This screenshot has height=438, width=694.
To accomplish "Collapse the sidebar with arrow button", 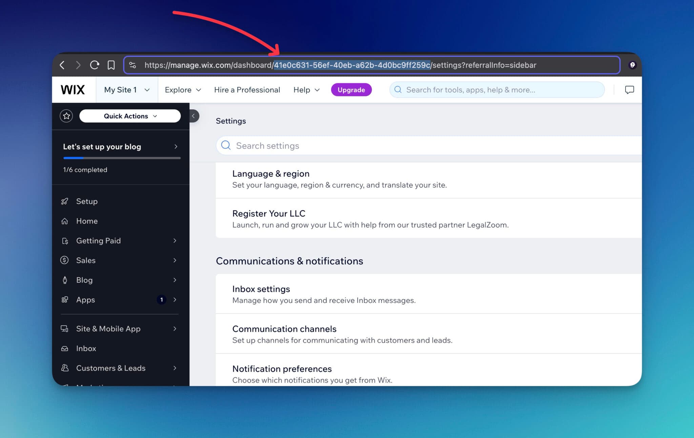I will 193,116.
